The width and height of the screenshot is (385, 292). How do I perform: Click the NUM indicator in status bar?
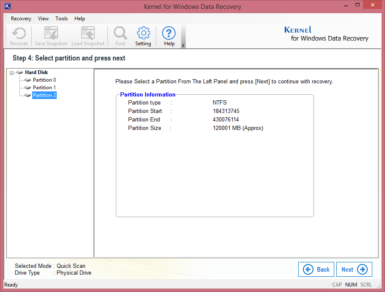[x=351, y=285]
